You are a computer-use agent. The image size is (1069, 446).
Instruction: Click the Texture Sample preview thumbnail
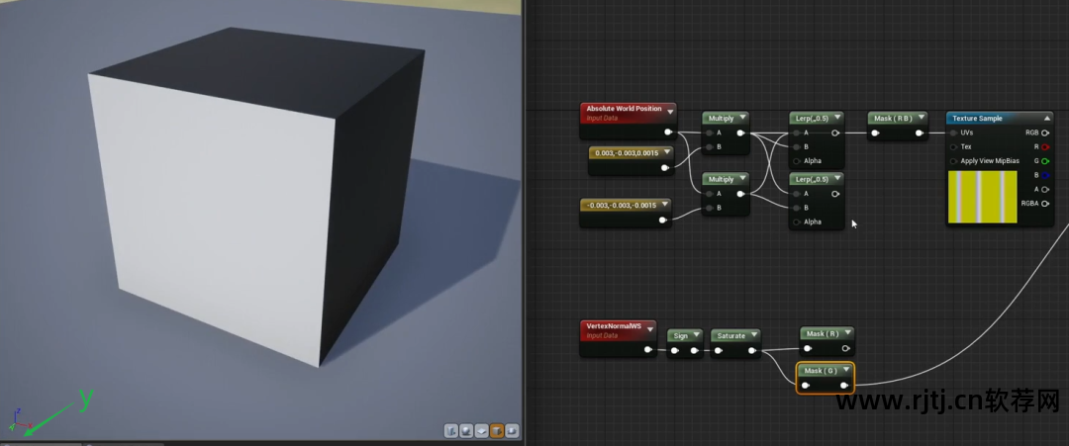click(x=983, y=197)
